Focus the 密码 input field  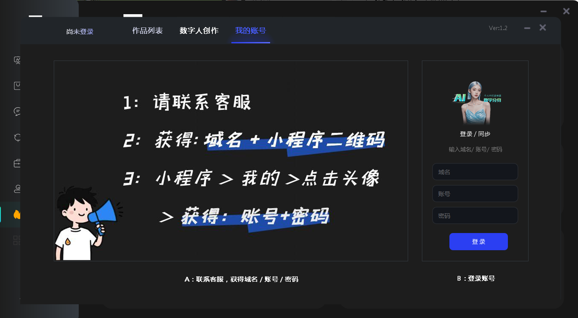point(475,215)
